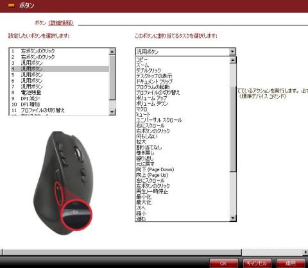Click task list scroll down arrow
The image size is (308, 268).
click(x=232, y=218)
